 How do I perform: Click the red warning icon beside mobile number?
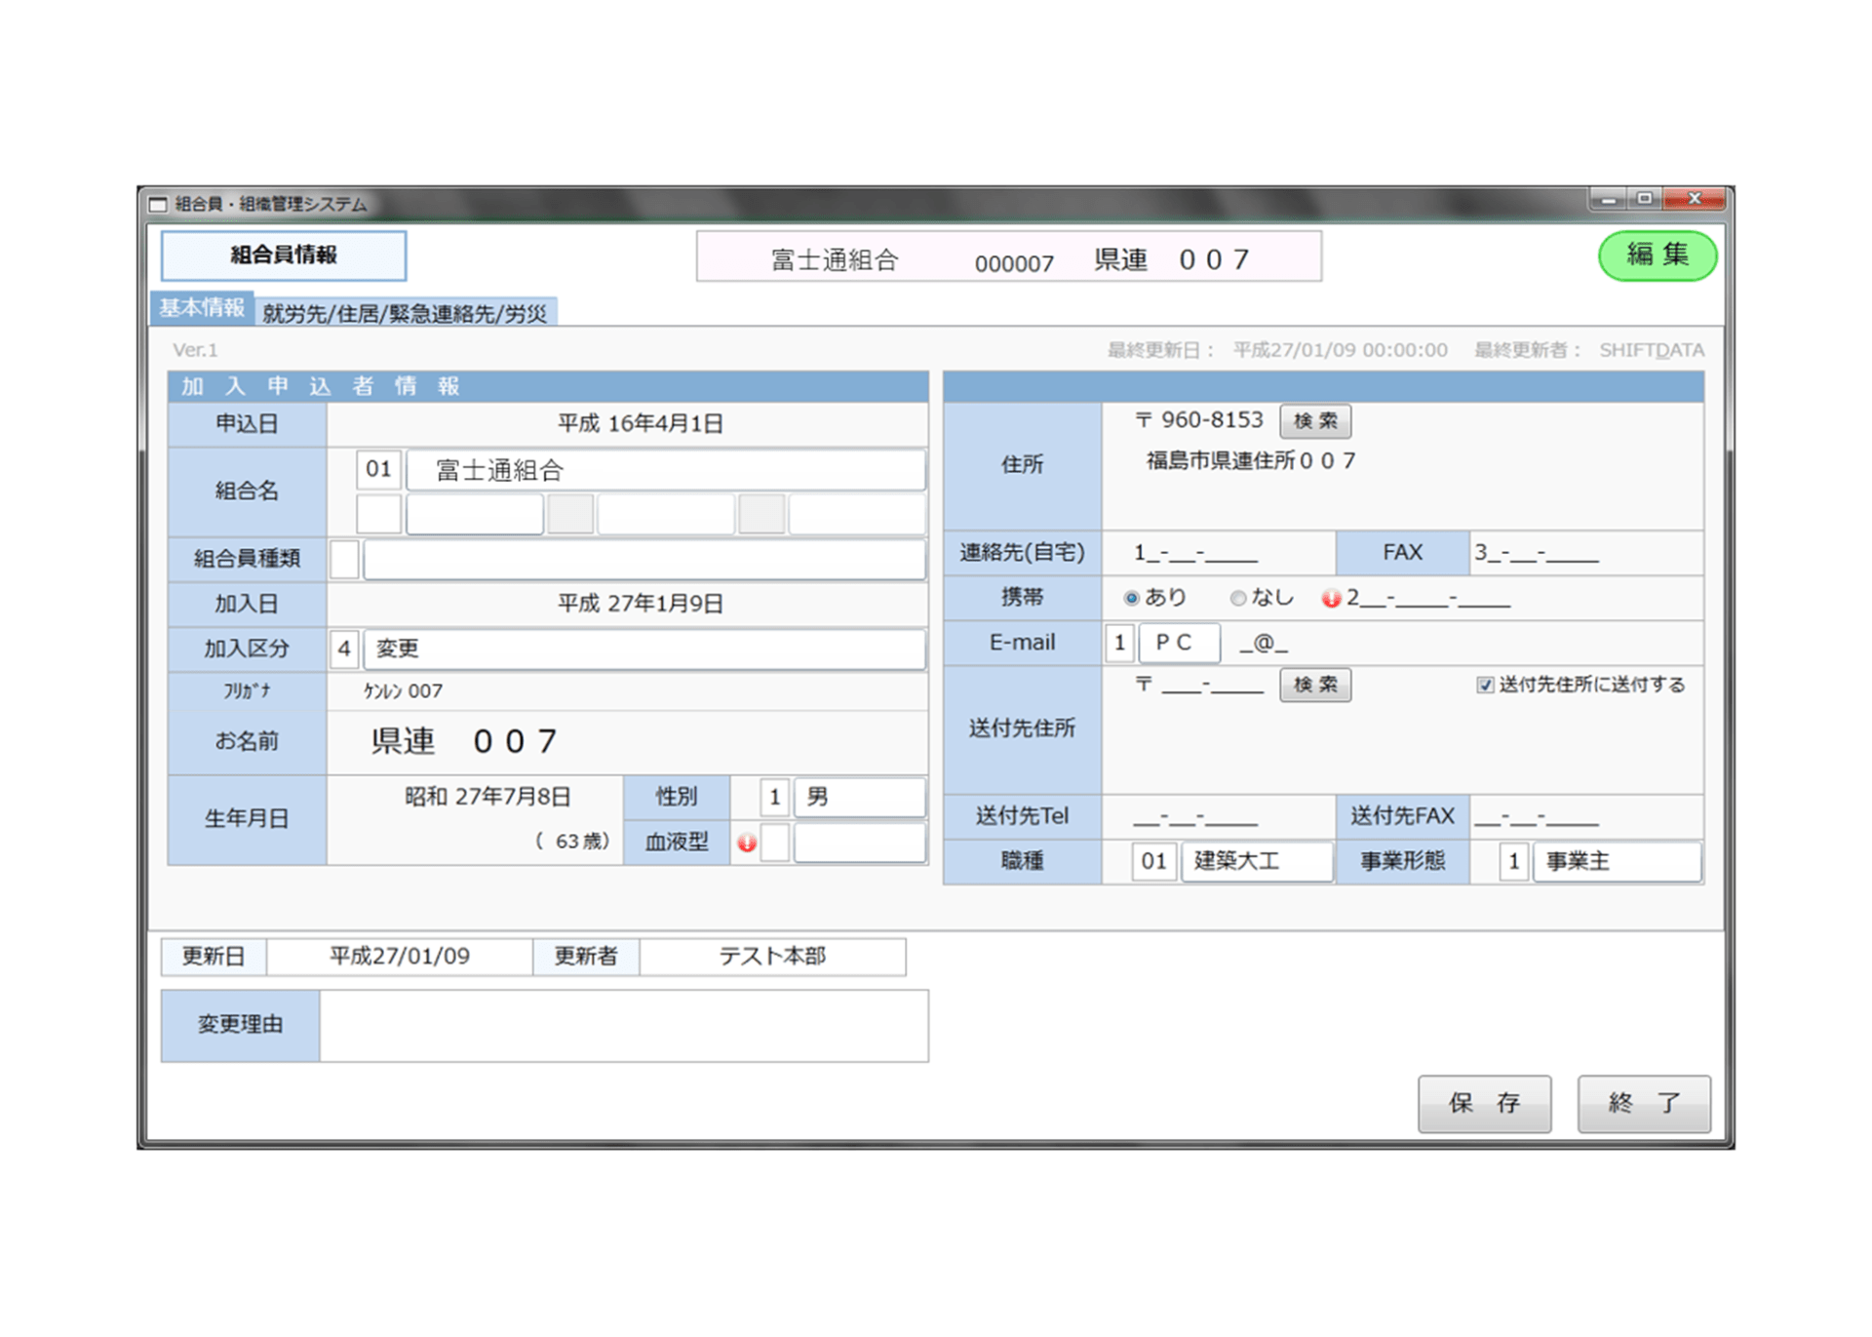pos(1331,599)
